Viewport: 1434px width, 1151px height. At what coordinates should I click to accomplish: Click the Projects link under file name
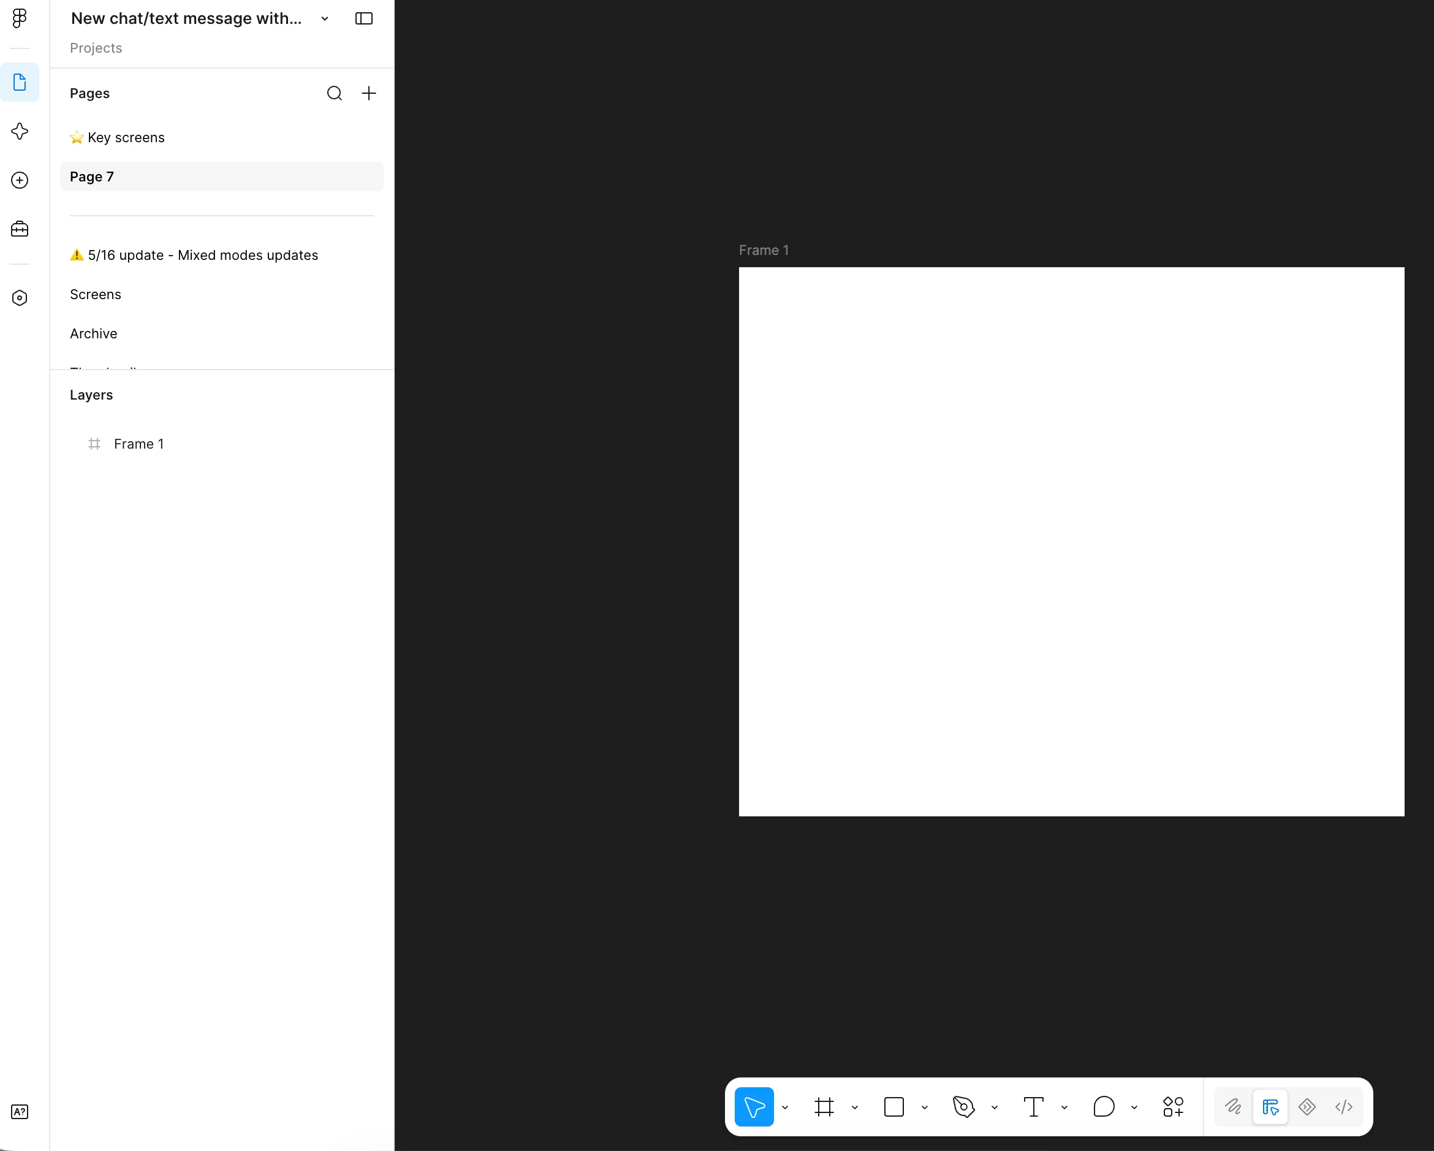coord(96,48)
